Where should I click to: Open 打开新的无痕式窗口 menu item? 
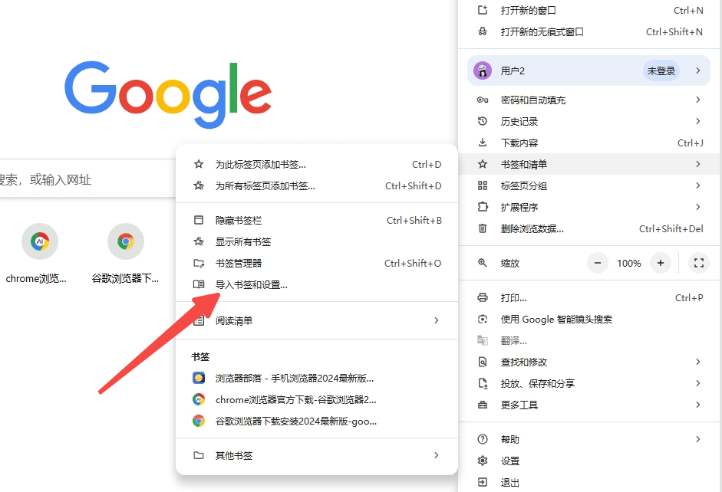590,31
